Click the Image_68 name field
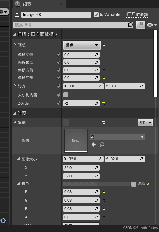Image resolution: width=159 pixels, height=232 pixels. coord(56,15)
